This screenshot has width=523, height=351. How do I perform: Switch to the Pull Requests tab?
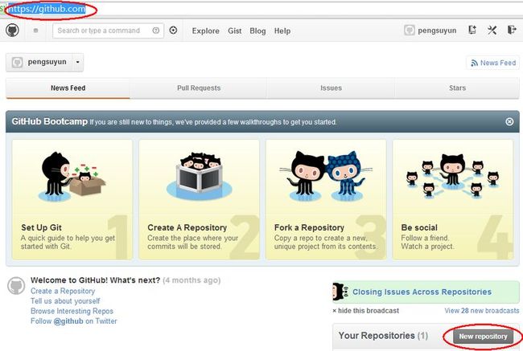pos(199,88)
